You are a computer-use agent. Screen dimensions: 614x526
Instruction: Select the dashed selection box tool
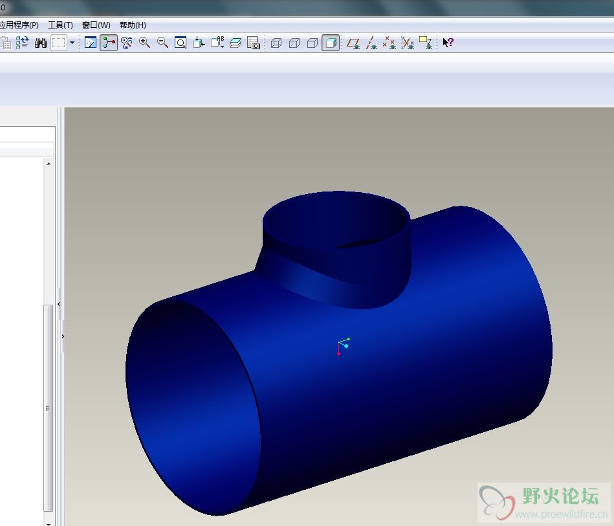(x=58, y=42)
